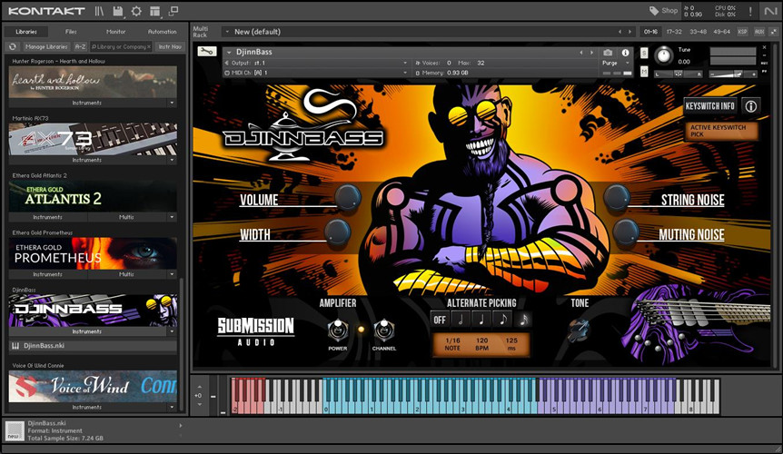The width and height of the screenshot is (783, 454).
Task: Load the next multi preset arrow
Action: pyautogui.click(x=629, y=32)
